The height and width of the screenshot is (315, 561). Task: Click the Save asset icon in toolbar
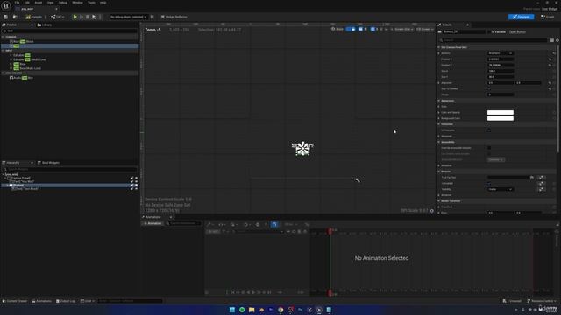6,17
